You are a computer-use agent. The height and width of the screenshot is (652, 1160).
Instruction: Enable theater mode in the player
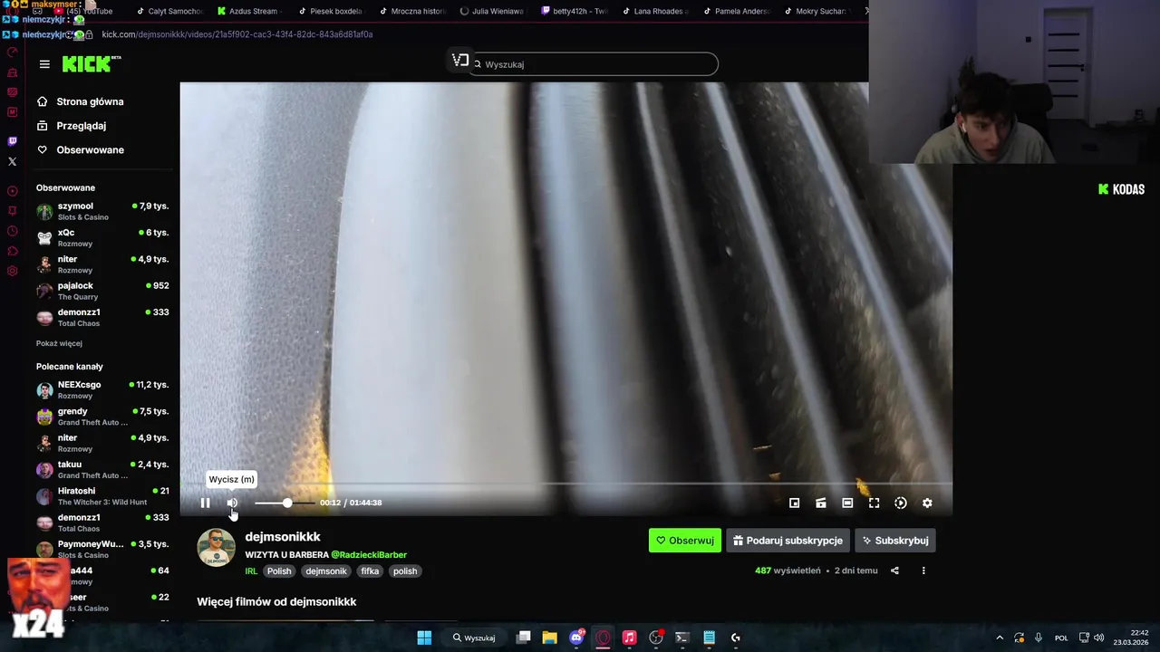tap(847, 503)
